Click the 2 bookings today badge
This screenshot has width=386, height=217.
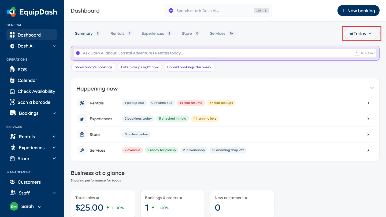[x=138, y=119]
